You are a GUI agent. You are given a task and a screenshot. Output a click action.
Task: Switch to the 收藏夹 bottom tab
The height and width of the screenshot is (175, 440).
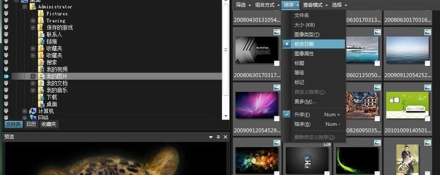[x=49, y=124]
